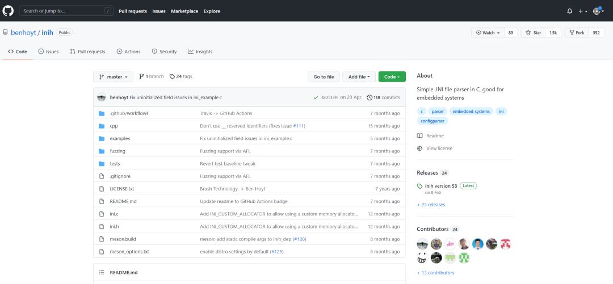Open the tests folder

coord(115,164)
